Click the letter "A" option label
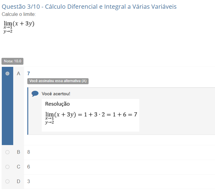 (x=19, y=73)
